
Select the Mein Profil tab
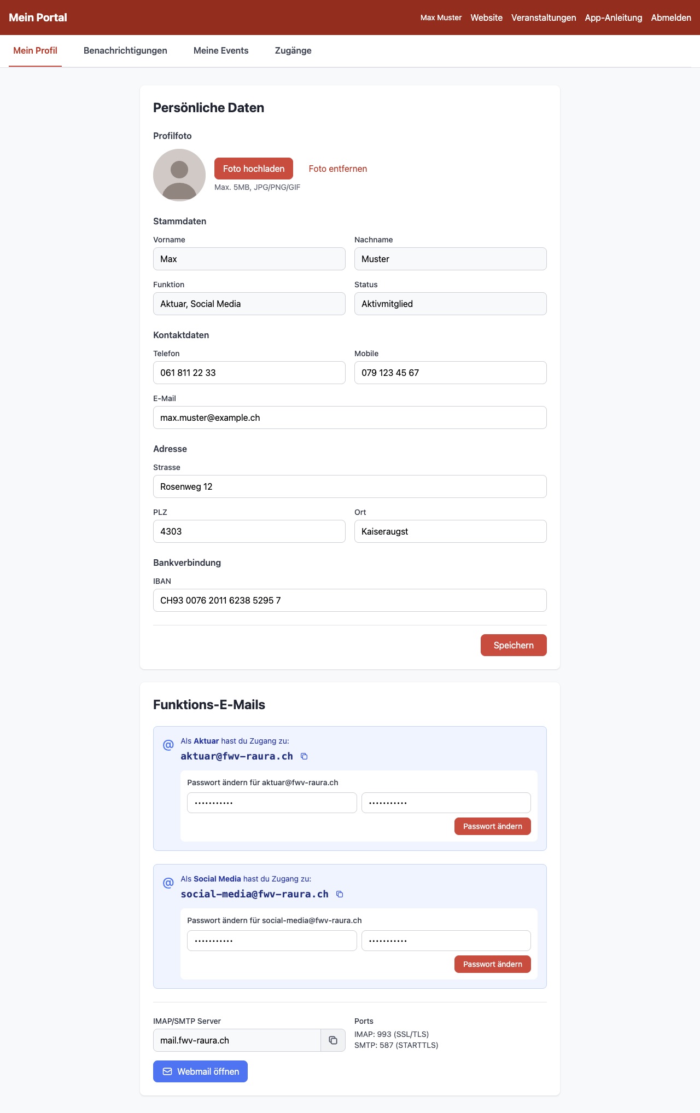pyautogui.click(x=35, y=50)
